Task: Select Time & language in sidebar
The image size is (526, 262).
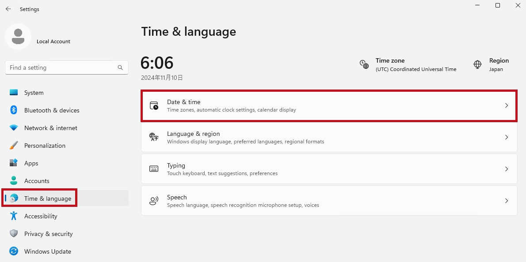Action: coord(47,198)
